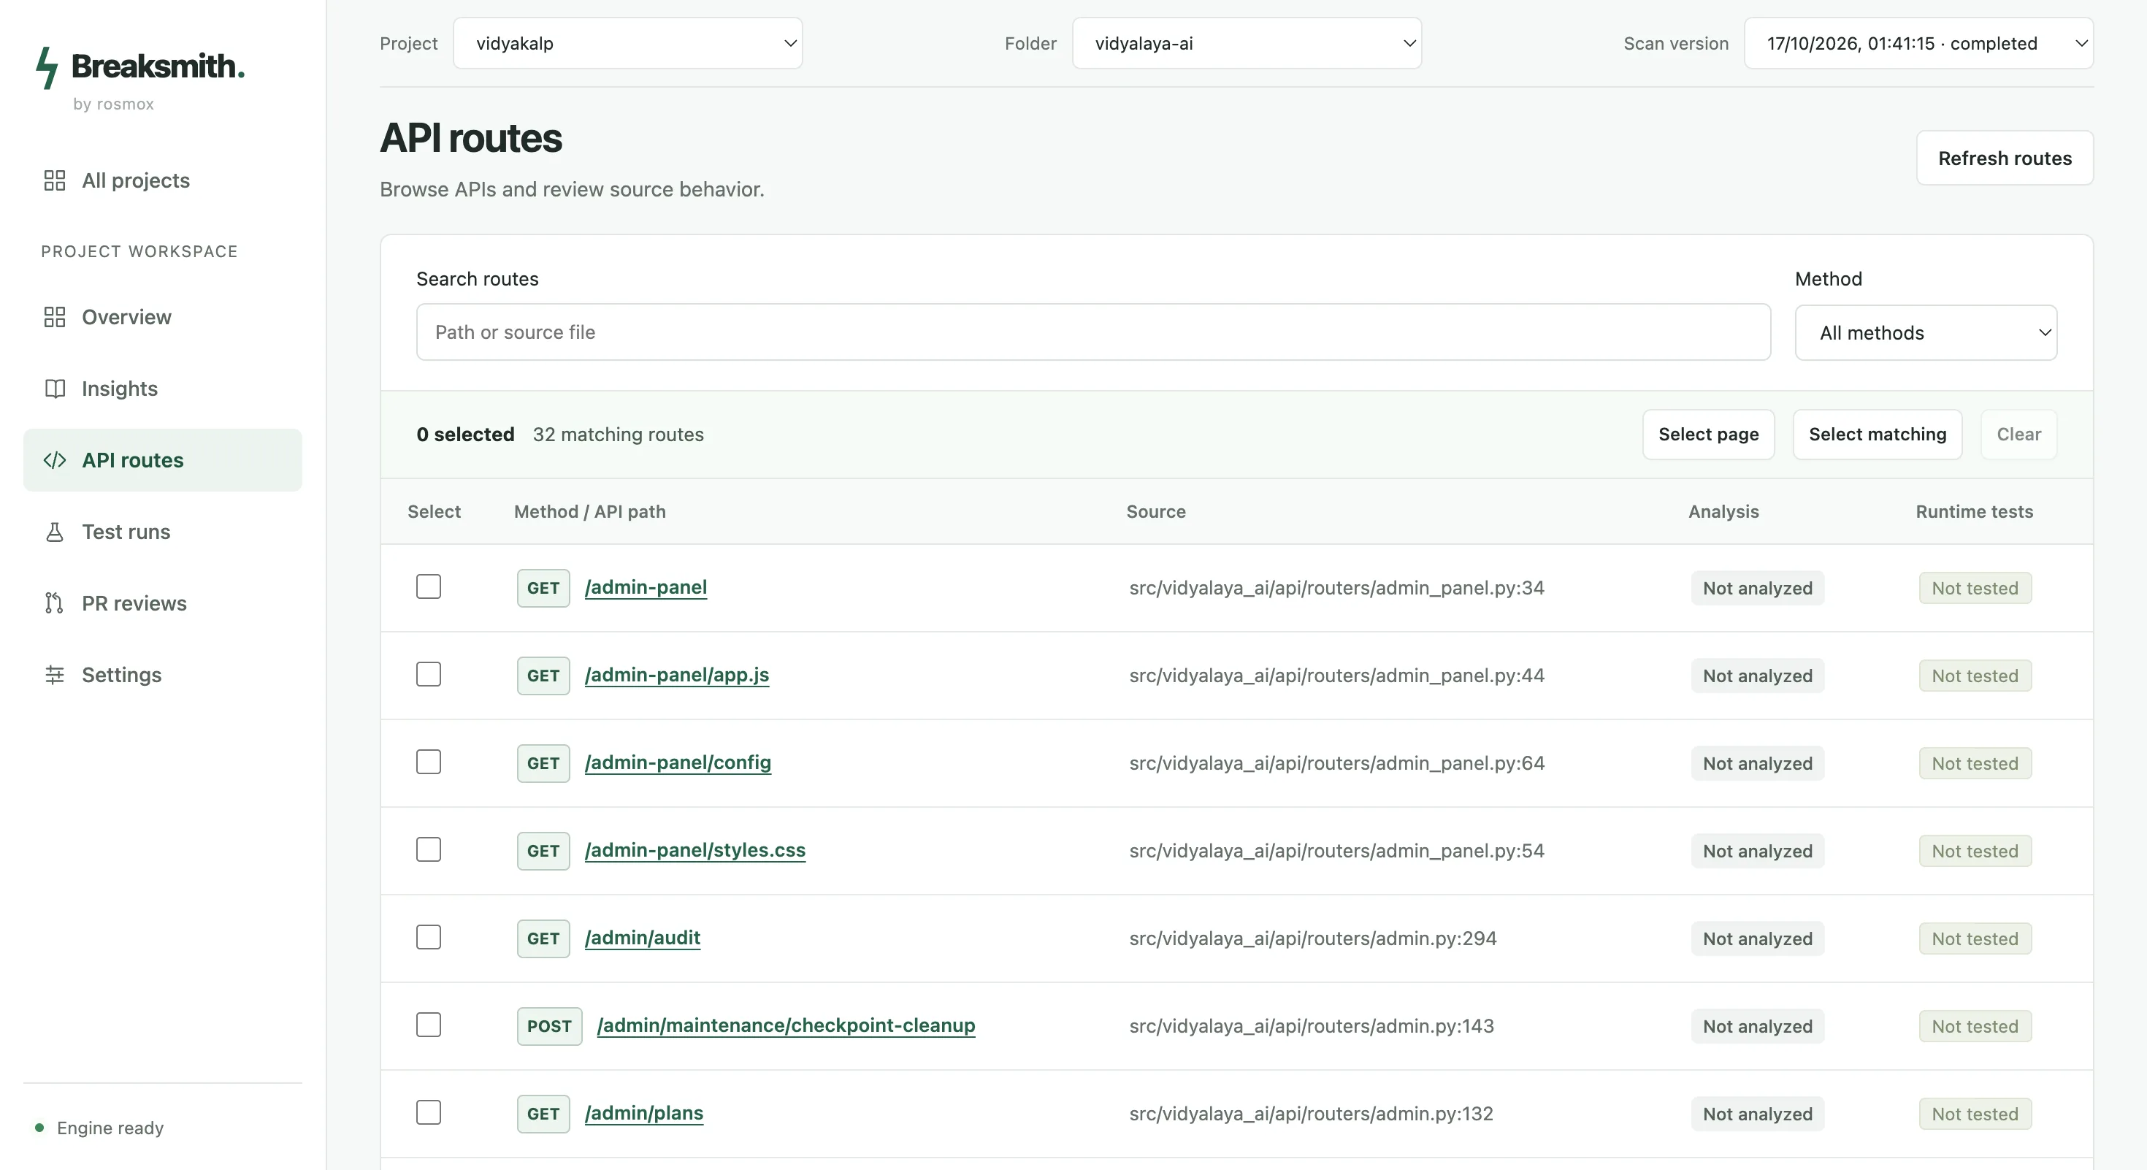Click the Insights book icon
This screenshot has height=1170, width=2147.
click(54, 389)
